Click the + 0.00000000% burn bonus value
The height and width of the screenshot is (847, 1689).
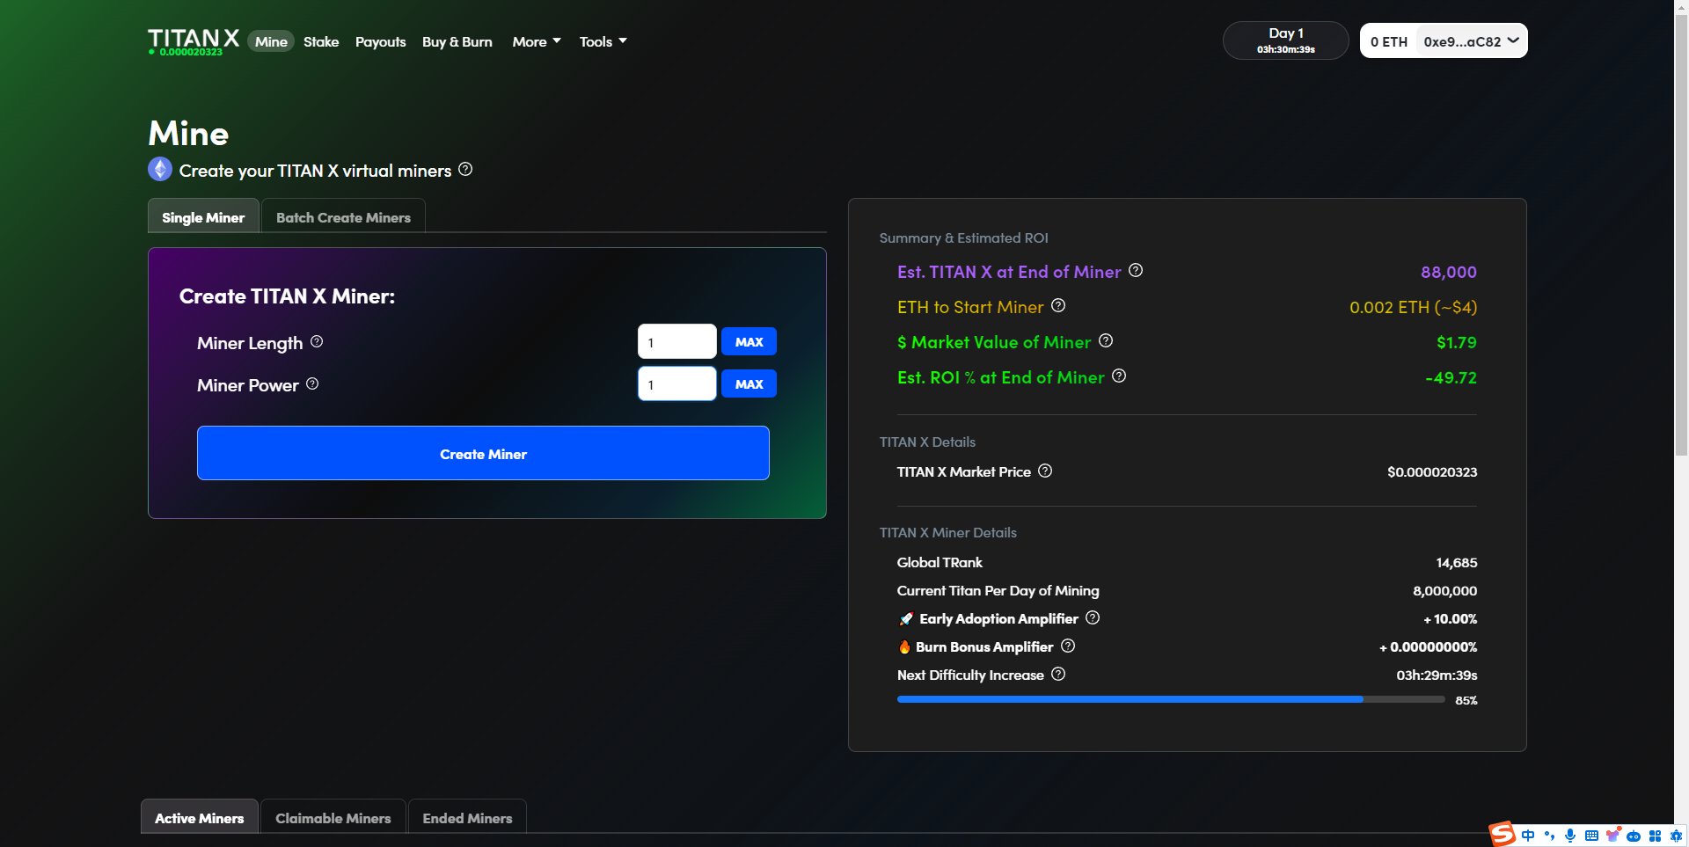tap(1428, 646)
